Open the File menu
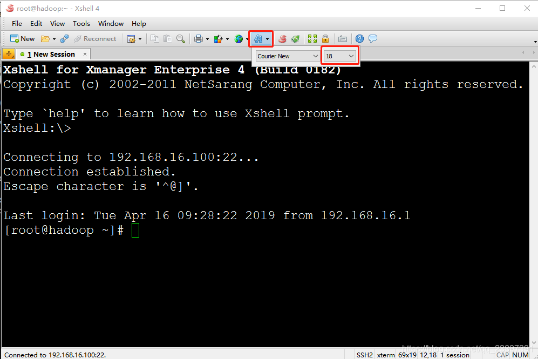538x359 pixels. coord(17,23)
